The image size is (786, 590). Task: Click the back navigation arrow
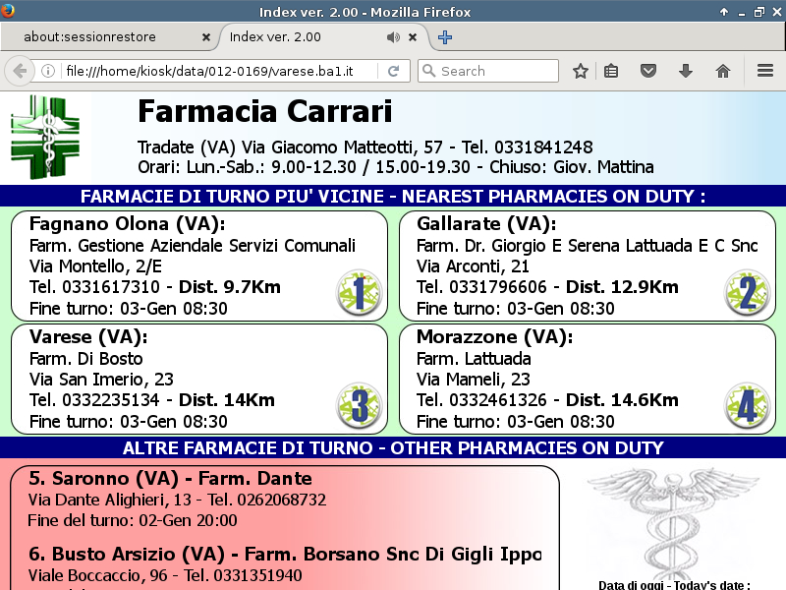tap(19, 71)
